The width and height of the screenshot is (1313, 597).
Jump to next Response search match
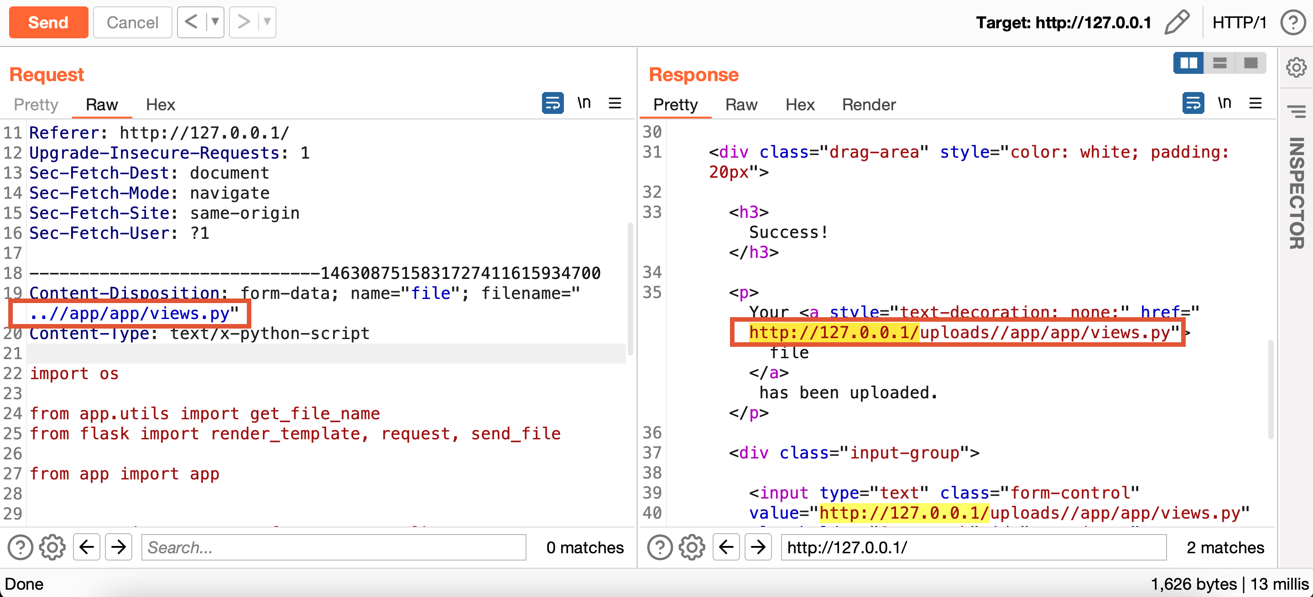758,548
